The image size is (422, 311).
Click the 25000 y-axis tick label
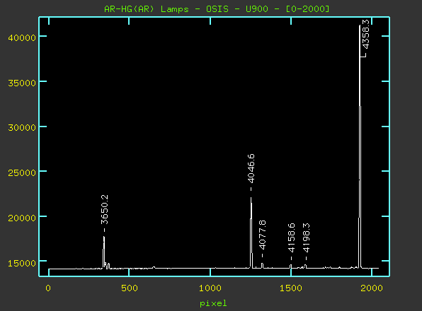point(22,172)
